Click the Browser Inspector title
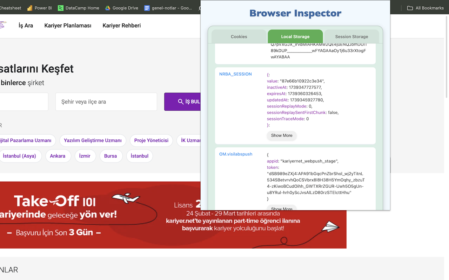 click(295, 14)
